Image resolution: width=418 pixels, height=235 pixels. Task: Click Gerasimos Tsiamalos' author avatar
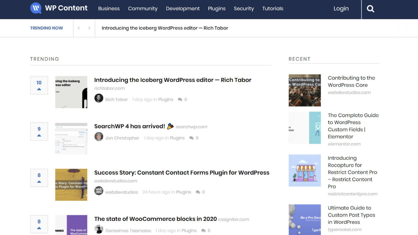tap(99, 229)
